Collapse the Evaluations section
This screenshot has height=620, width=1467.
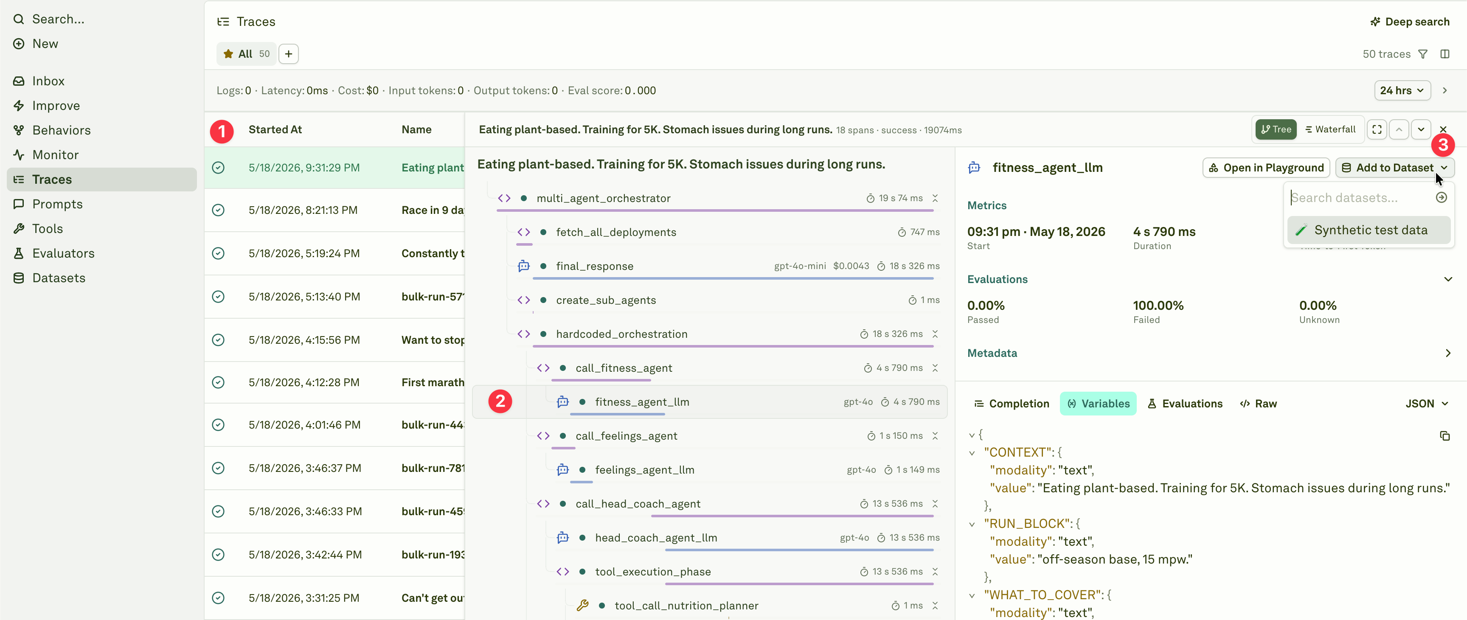pyautogui.click(x=1448, y=279)
